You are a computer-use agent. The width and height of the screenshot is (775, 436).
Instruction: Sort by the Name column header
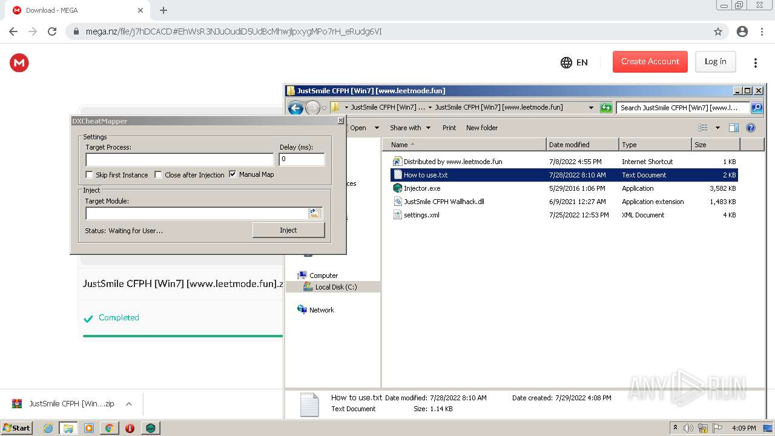click(464, 145)
